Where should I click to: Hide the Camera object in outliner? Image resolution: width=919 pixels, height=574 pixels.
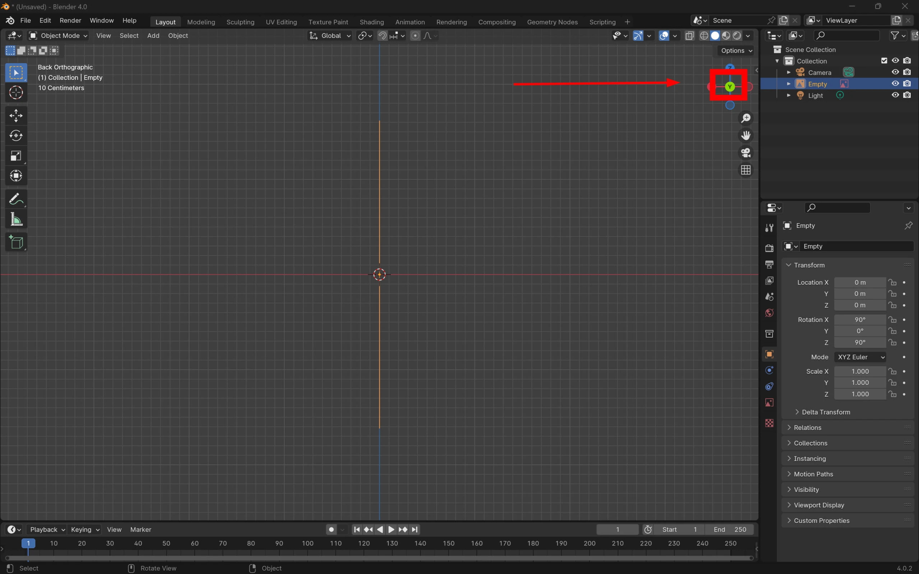[895, 72]
